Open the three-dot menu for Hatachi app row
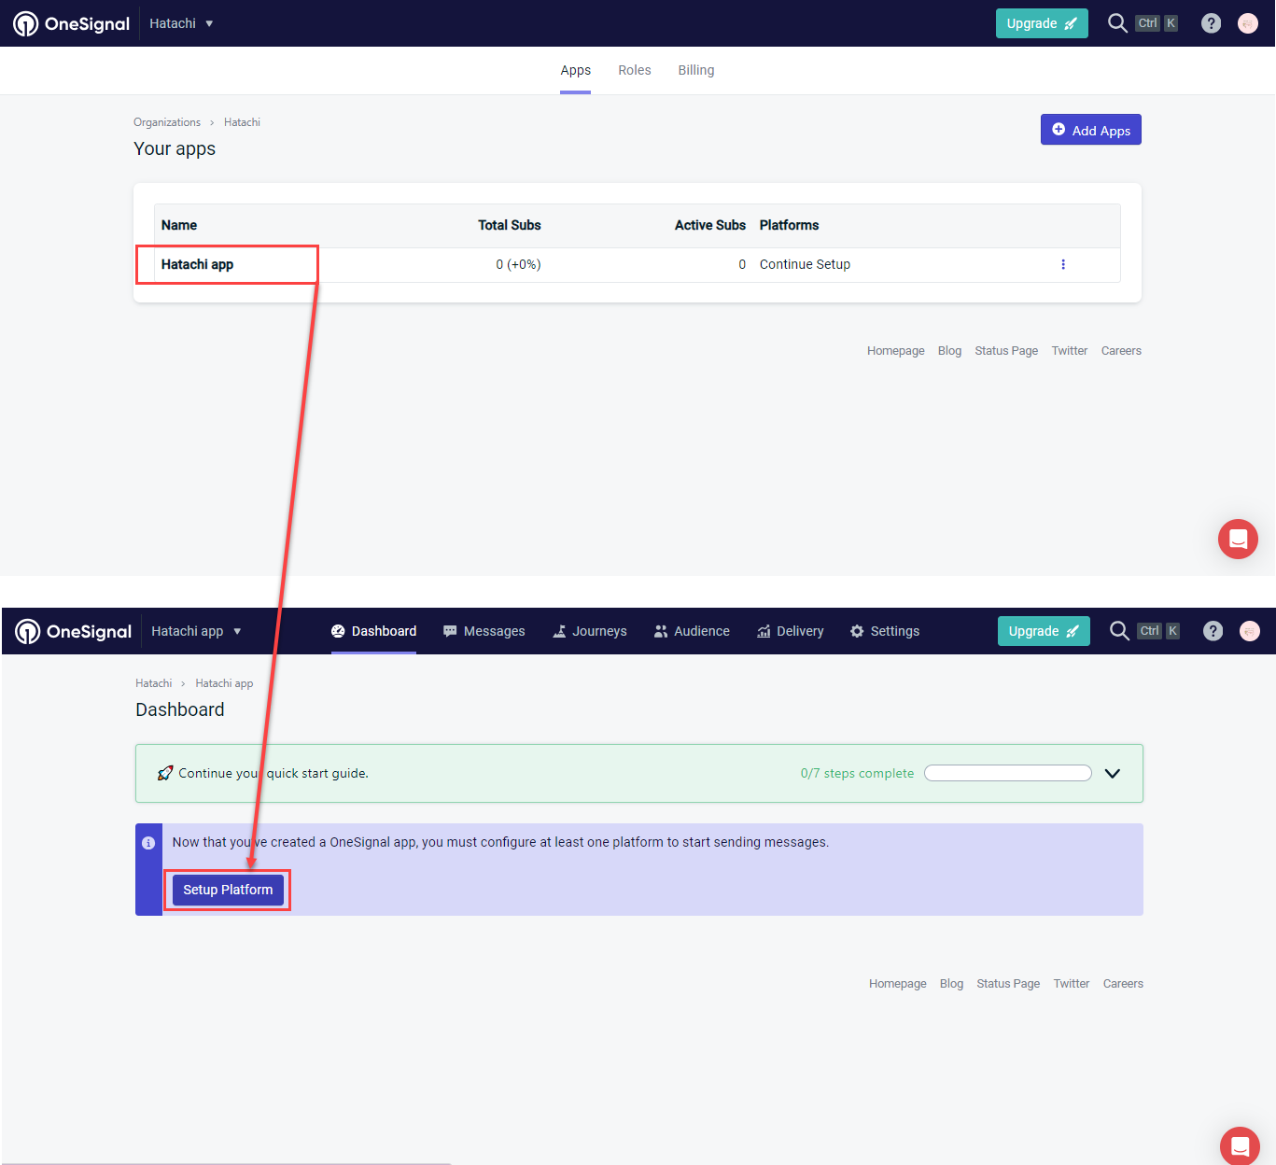Screen dimensions: 1276x1165 tap(1063, 264)
